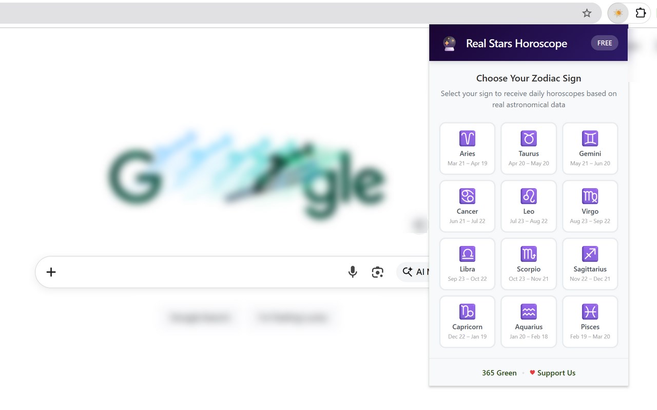Pick the Virgo sign card

coord(590,206)
